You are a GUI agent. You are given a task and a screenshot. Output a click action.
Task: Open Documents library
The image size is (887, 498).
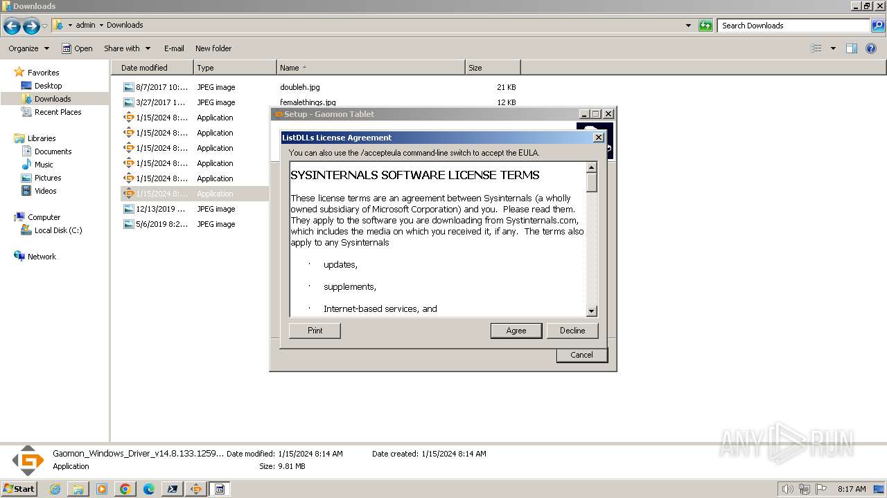[53, 151]
